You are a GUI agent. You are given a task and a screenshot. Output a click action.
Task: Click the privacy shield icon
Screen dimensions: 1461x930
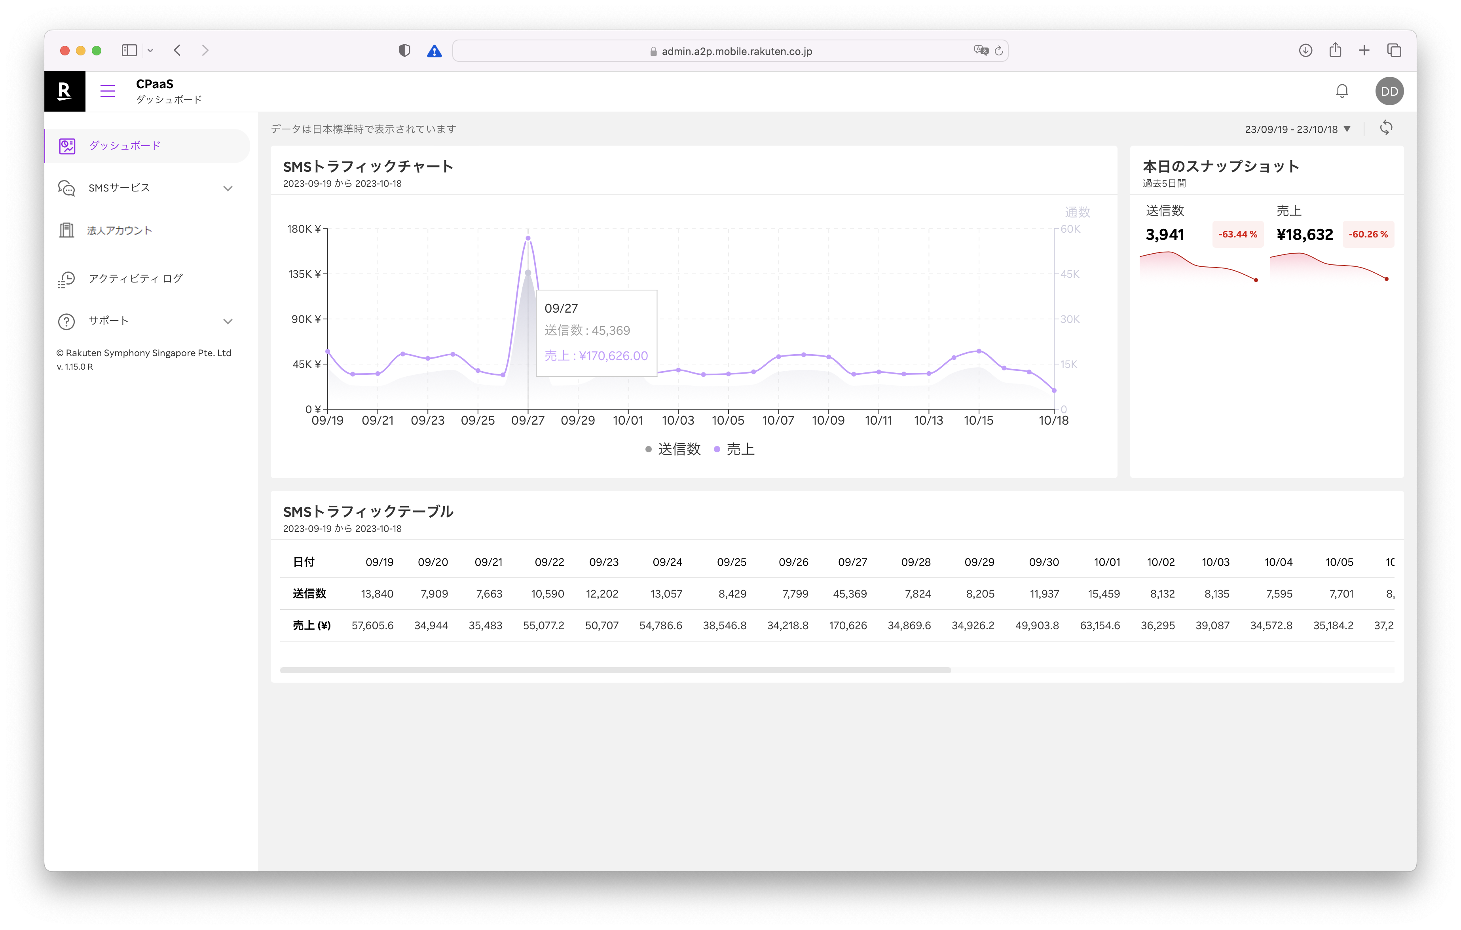(404, 50)
